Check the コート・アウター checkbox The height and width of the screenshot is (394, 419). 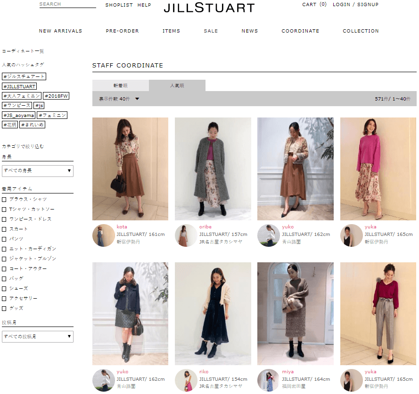[4, 269]
